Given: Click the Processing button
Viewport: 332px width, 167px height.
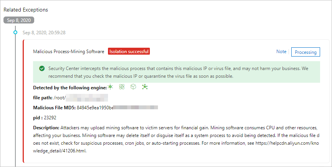Looking at the screenshot, I should click(305, 52).
